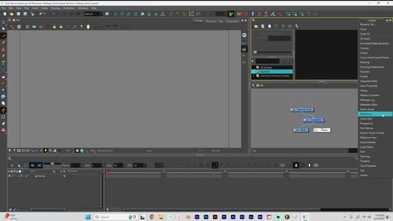Click the Frame number field
This screenshot has width=393, height=221.
(x=75, y=165)
